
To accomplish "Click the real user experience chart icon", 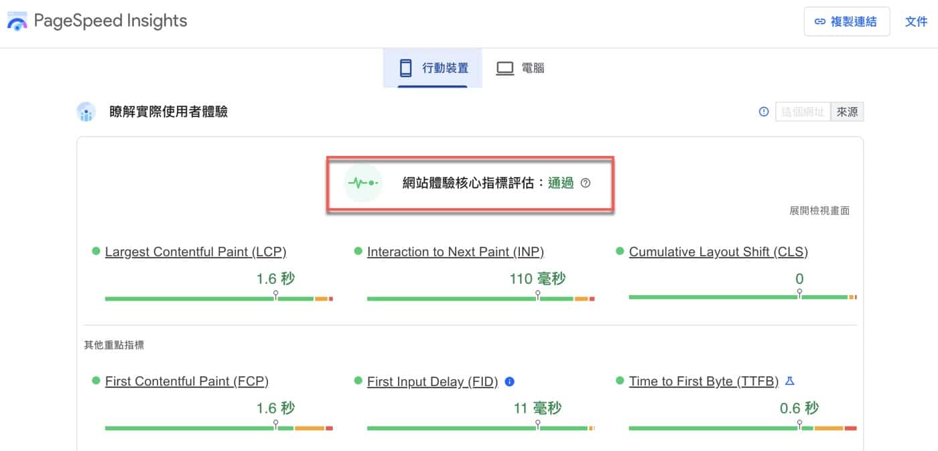I will pos(86,112).
